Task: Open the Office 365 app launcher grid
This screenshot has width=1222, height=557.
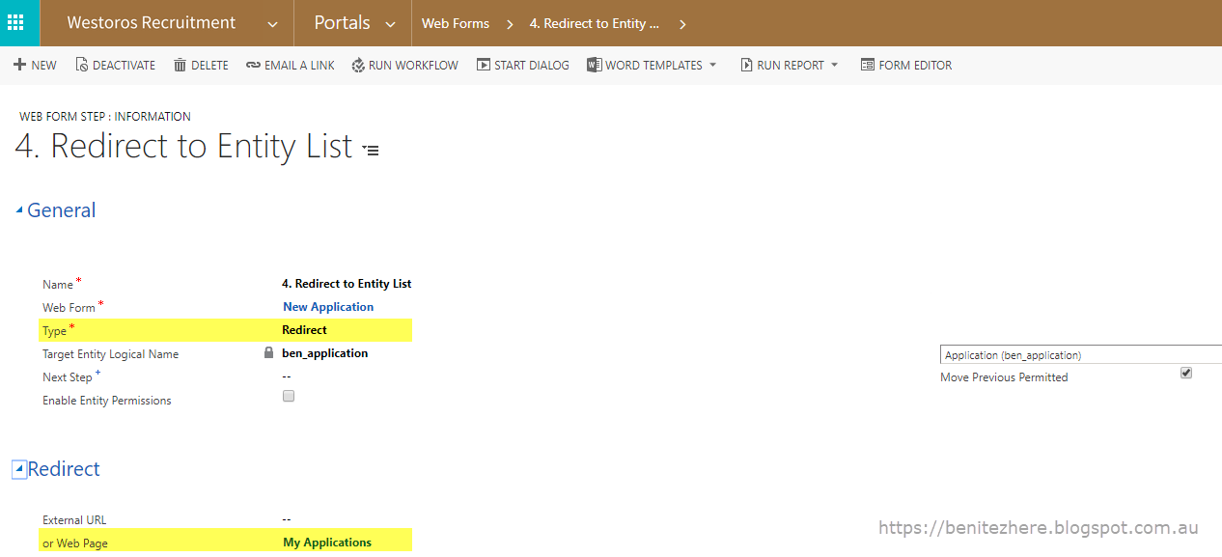Action: pos(18,22)
